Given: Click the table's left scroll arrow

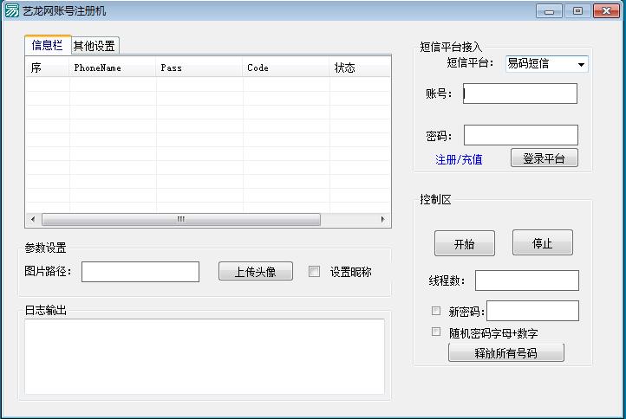Looking at the screenshot, I should pyautogui.click(x=33, y=219).
